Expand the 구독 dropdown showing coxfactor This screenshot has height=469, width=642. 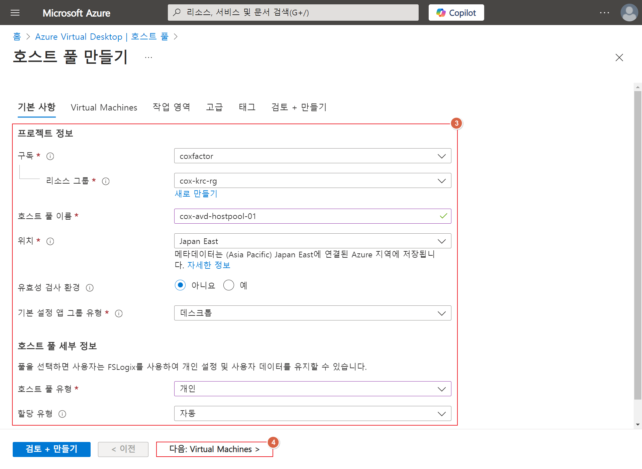tap(313, 156)
